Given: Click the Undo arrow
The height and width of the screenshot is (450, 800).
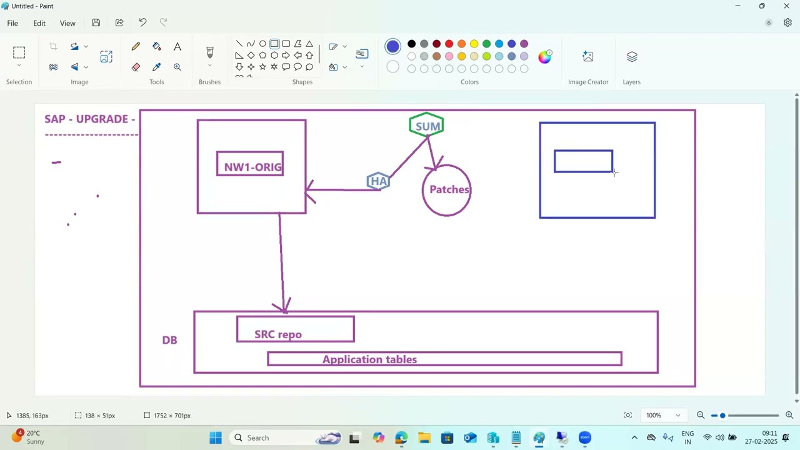Looking at the screenshot, I should pos(142,22).
